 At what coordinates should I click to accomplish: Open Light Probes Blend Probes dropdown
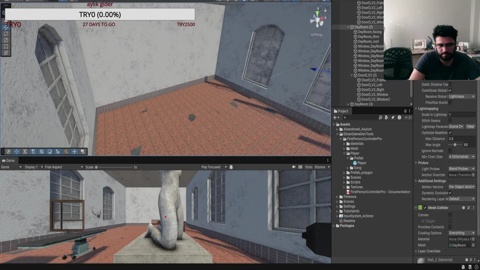click(x=462, y=169)
